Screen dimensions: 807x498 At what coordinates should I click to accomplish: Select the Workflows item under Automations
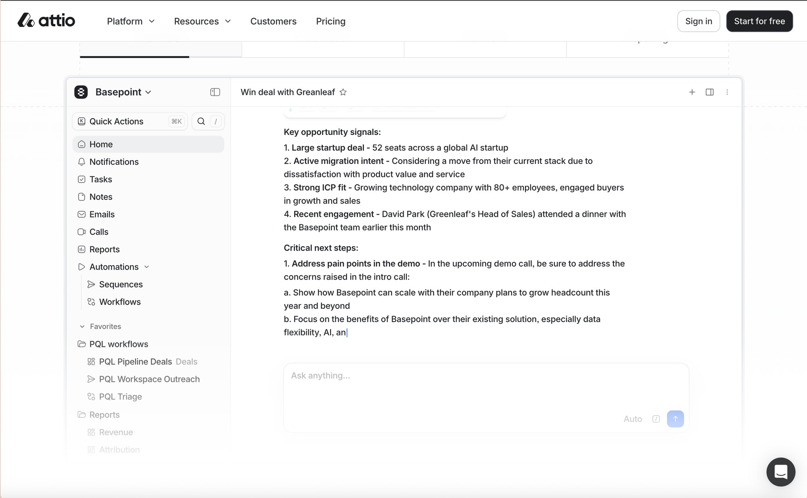(x=119, y=302)
